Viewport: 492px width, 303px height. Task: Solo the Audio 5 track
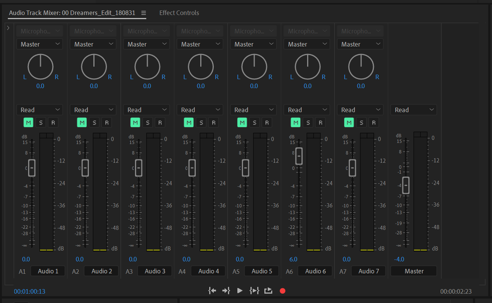tap(255, 122)
